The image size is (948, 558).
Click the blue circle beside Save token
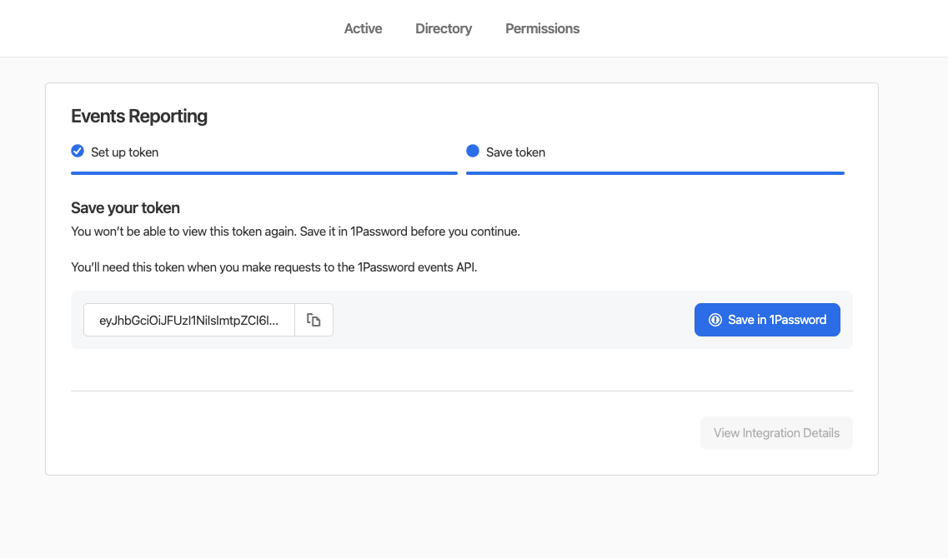point(473,152)
